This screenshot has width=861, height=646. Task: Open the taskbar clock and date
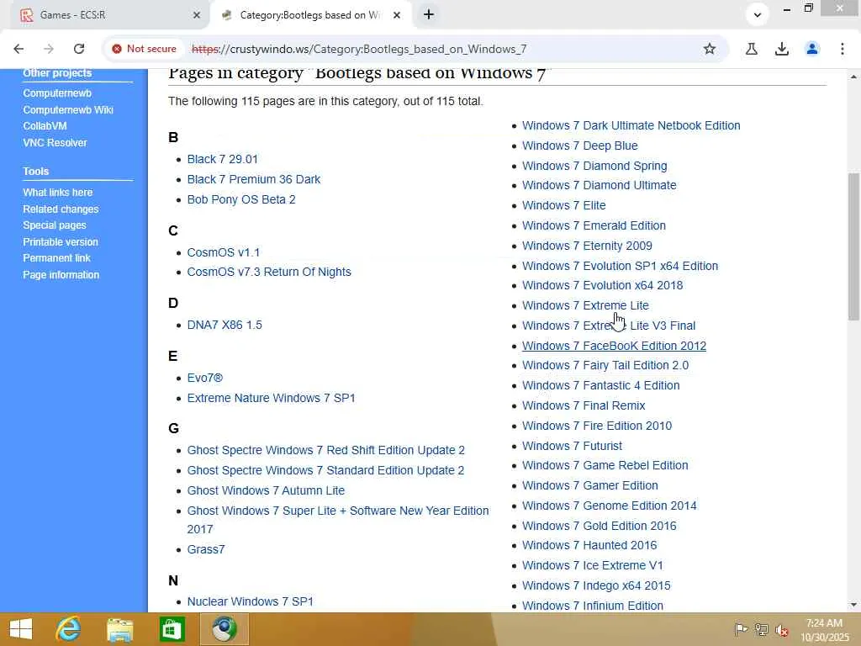pos(824,630)
